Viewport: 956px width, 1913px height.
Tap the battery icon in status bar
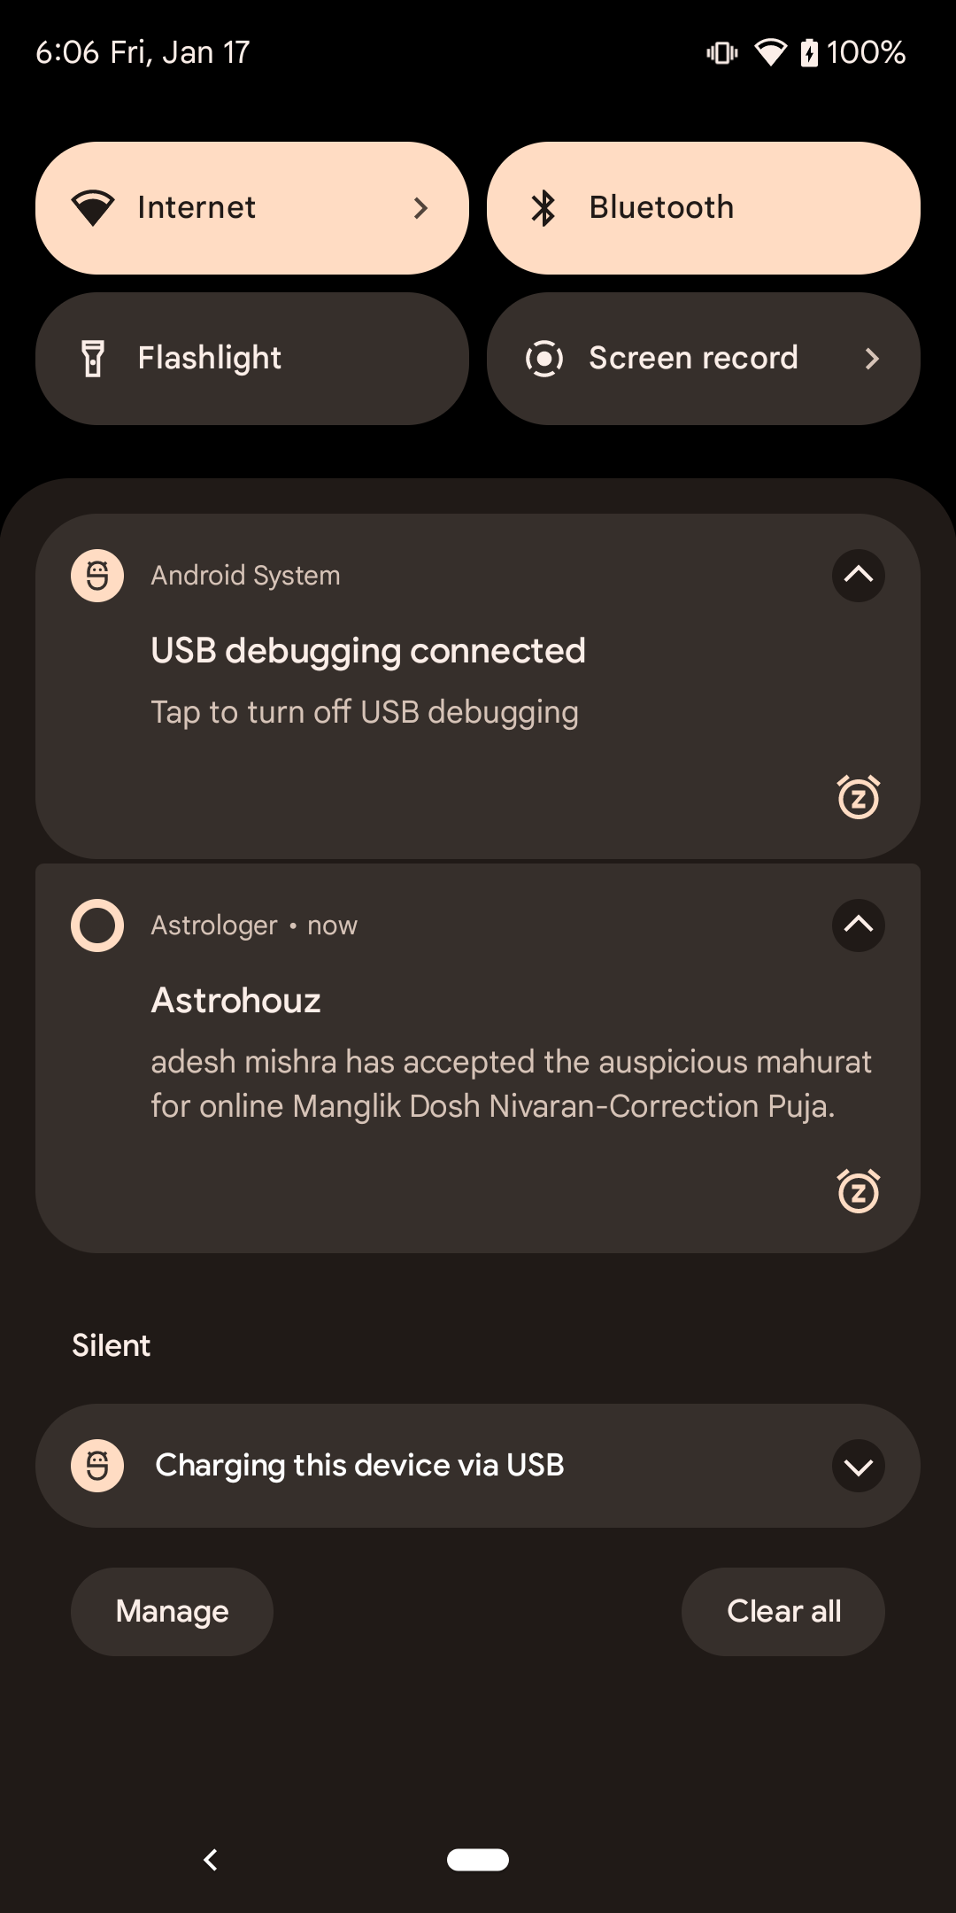809,53
